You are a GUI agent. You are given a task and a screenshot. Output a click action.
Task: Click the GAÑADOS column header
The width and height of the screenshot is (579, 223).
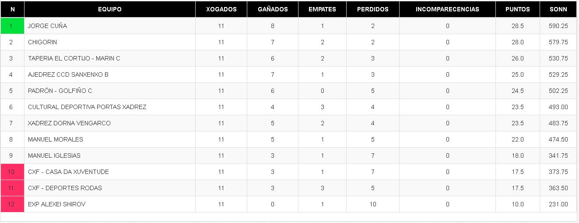273,9
